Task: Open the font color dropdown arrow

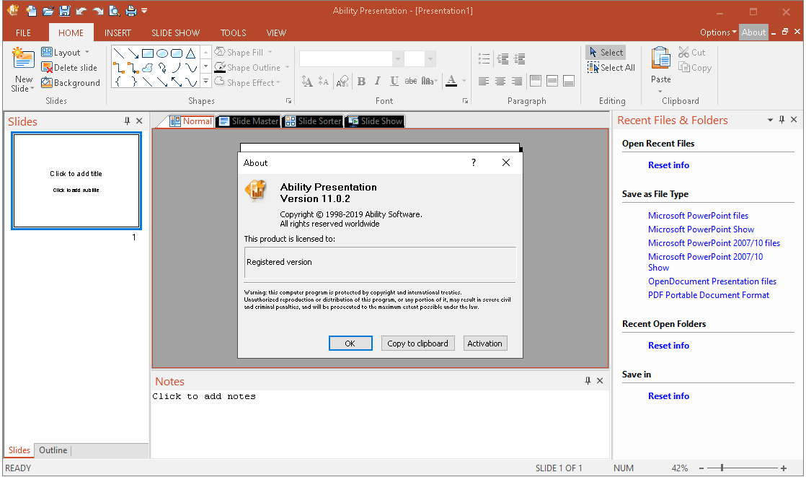Action: coord(464,81)
